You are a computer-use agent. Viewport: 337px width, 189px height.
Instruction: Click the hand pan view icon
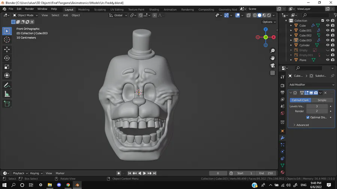(x=273, y=58)
